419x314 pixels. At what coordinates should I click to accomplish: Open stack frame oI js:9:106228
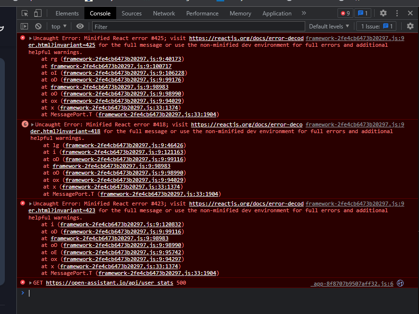click(x=124, y=73)
